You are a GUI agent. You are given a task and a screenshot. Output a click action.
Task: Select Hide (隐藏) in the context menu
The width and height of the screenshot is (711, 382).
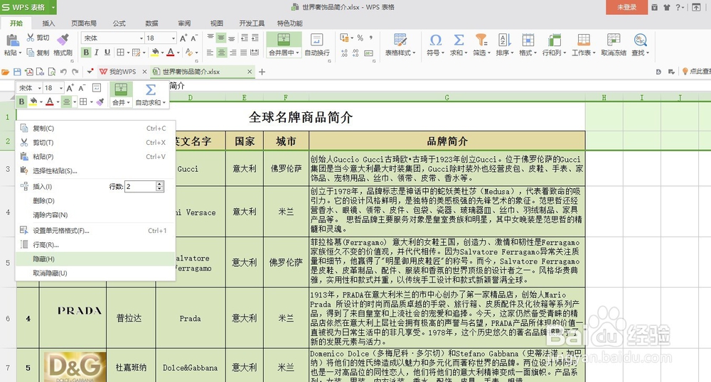(95, 259)
